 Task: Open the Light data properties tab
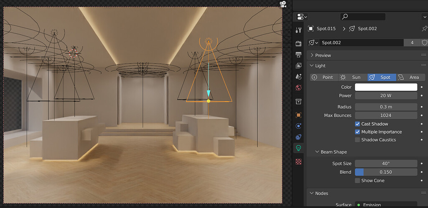pyautogui.click(x=298, y=148)
